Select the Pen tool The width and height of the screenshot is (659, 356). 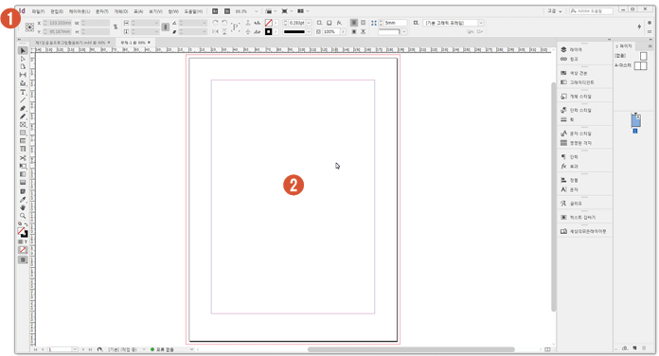pyautogui.click(x=23, y=109)
